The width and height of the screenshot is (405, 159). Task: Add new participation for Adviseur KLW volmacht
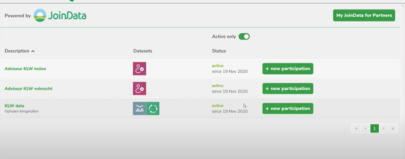[x=287, y=89]
